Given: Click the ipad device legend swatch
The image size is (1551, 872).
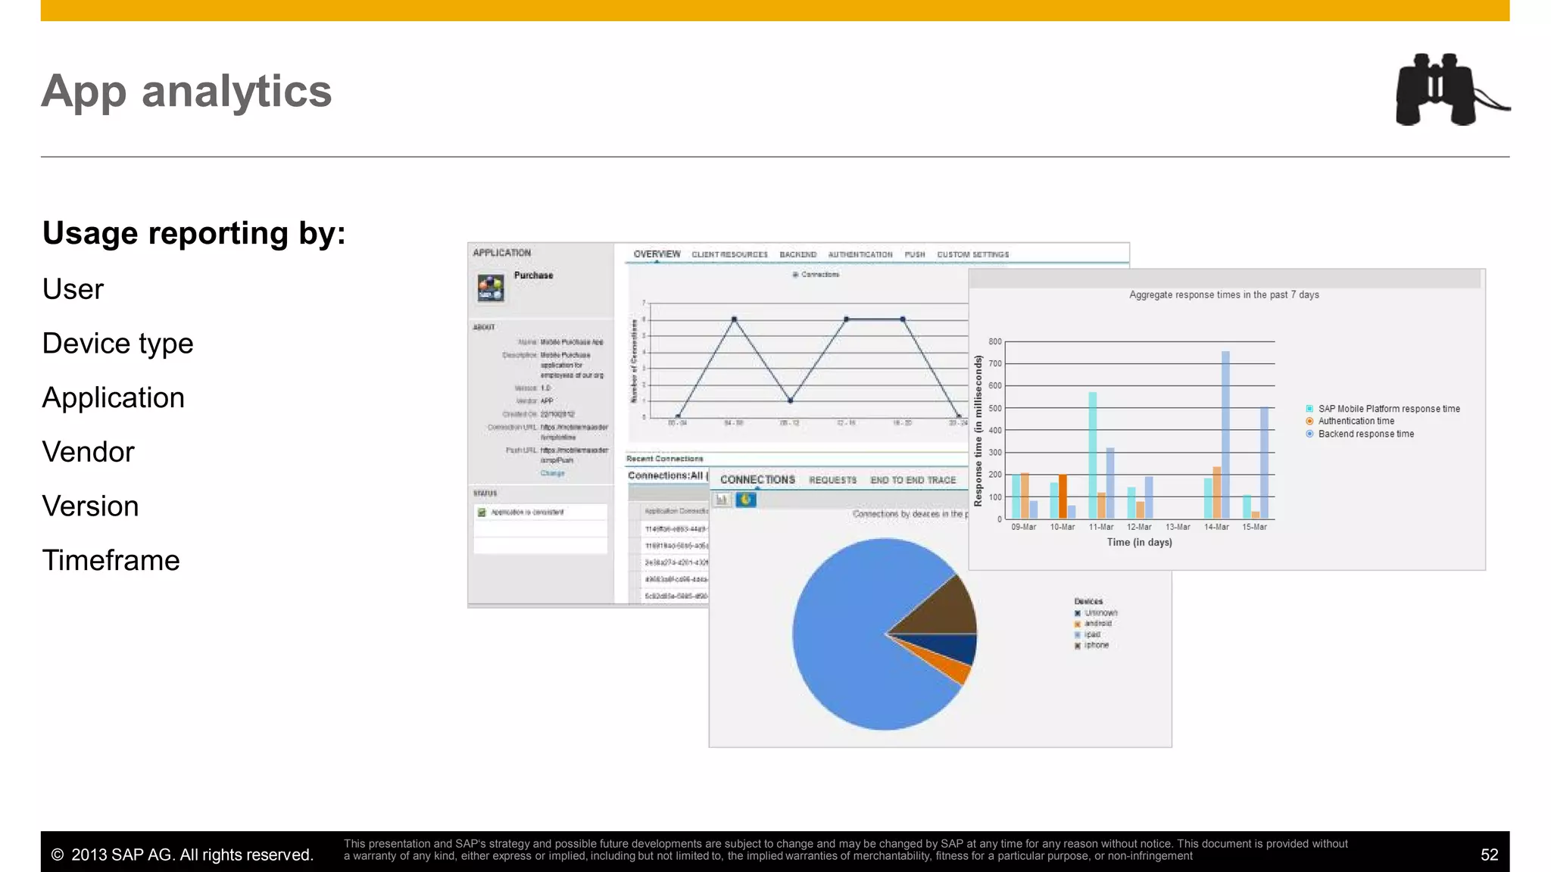Looking at the screenshot, I should (1078, 634).
